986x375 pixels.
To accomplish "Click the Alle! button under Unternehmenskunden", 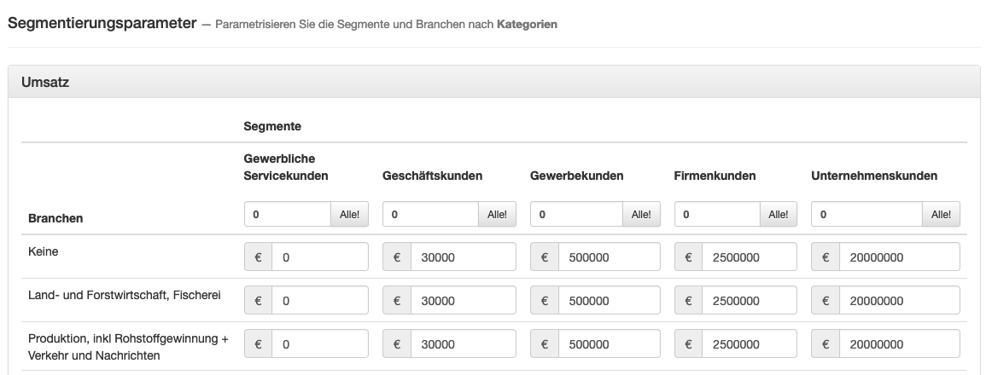I will 942,214.
